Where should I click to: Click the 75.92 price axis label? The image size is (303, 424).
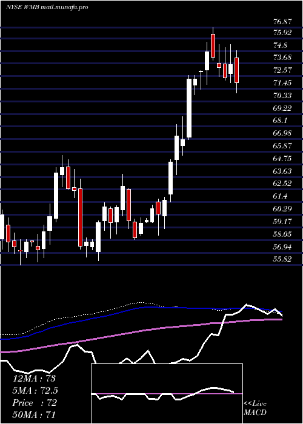tap(283, 33)
